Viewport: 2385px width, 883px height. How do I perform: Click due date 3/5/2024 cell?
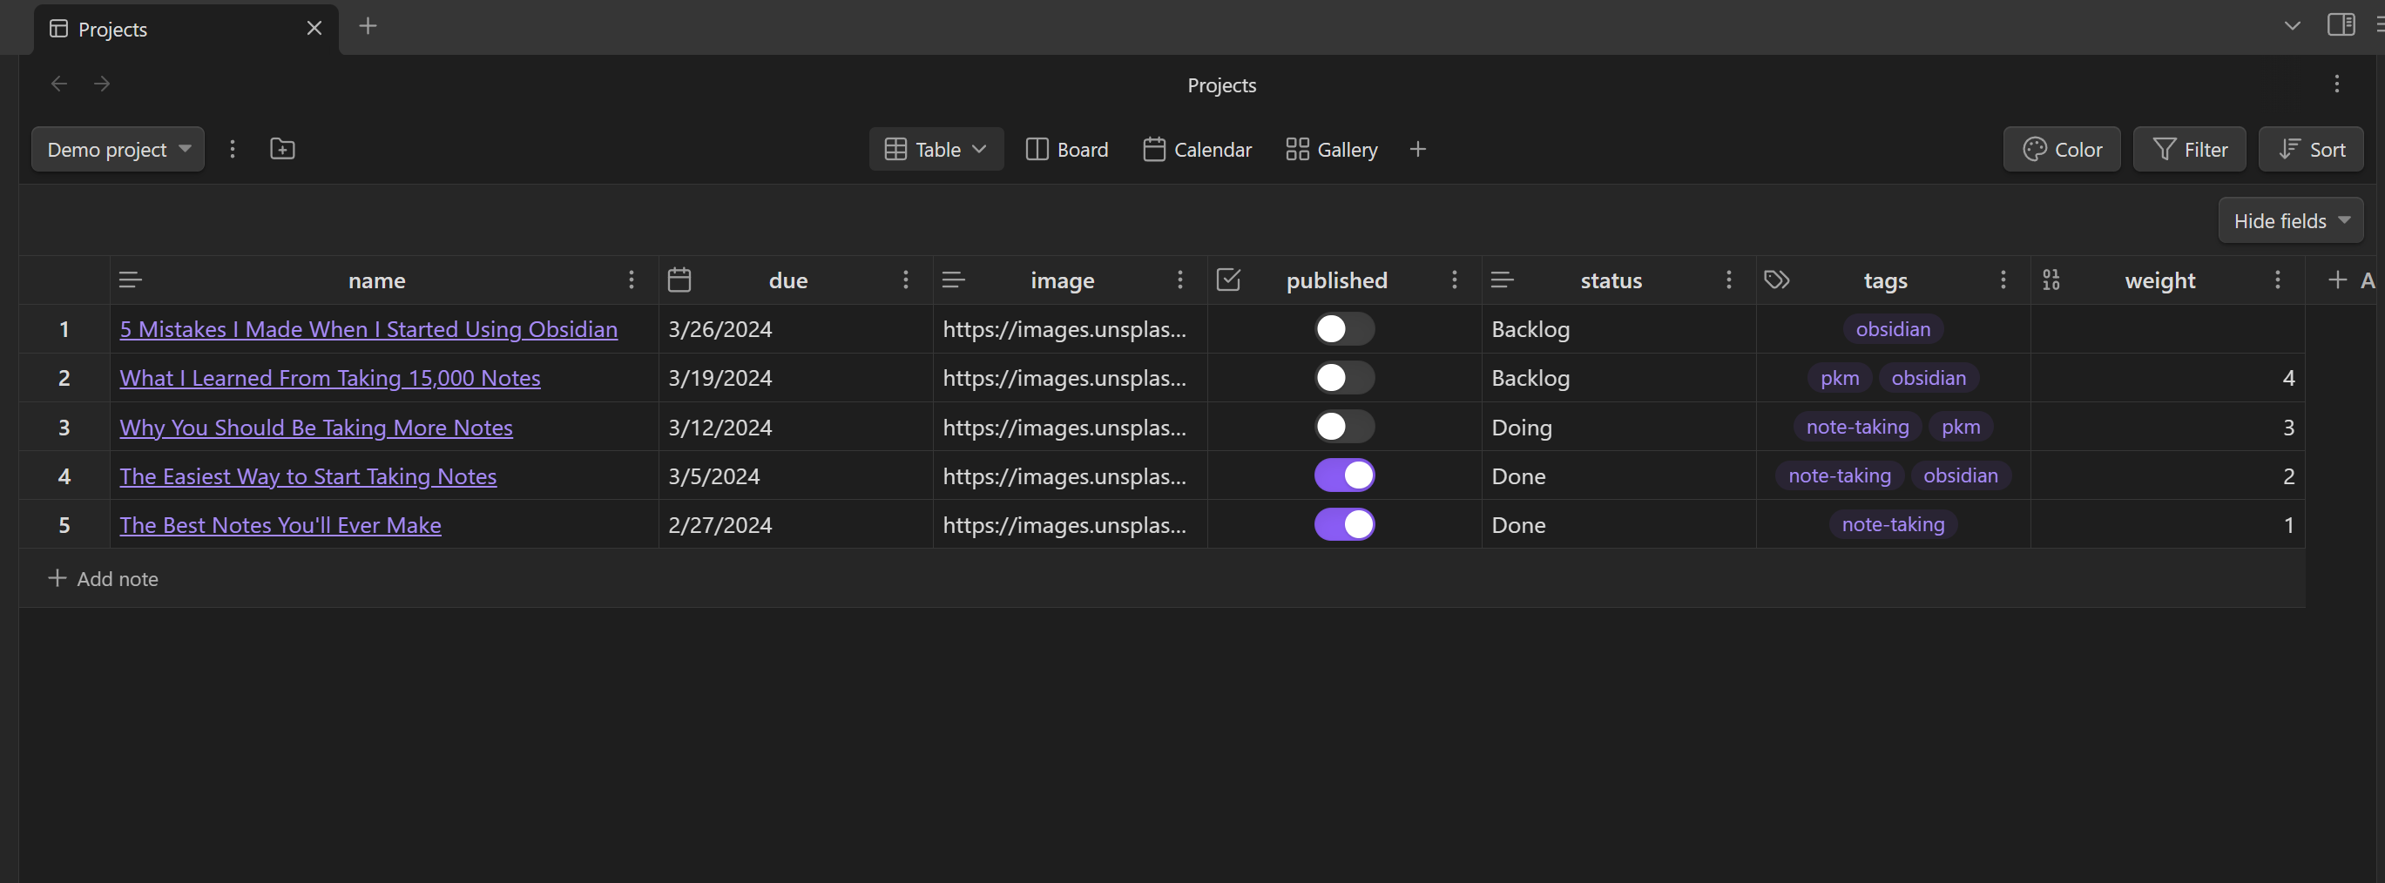(795, 475)
